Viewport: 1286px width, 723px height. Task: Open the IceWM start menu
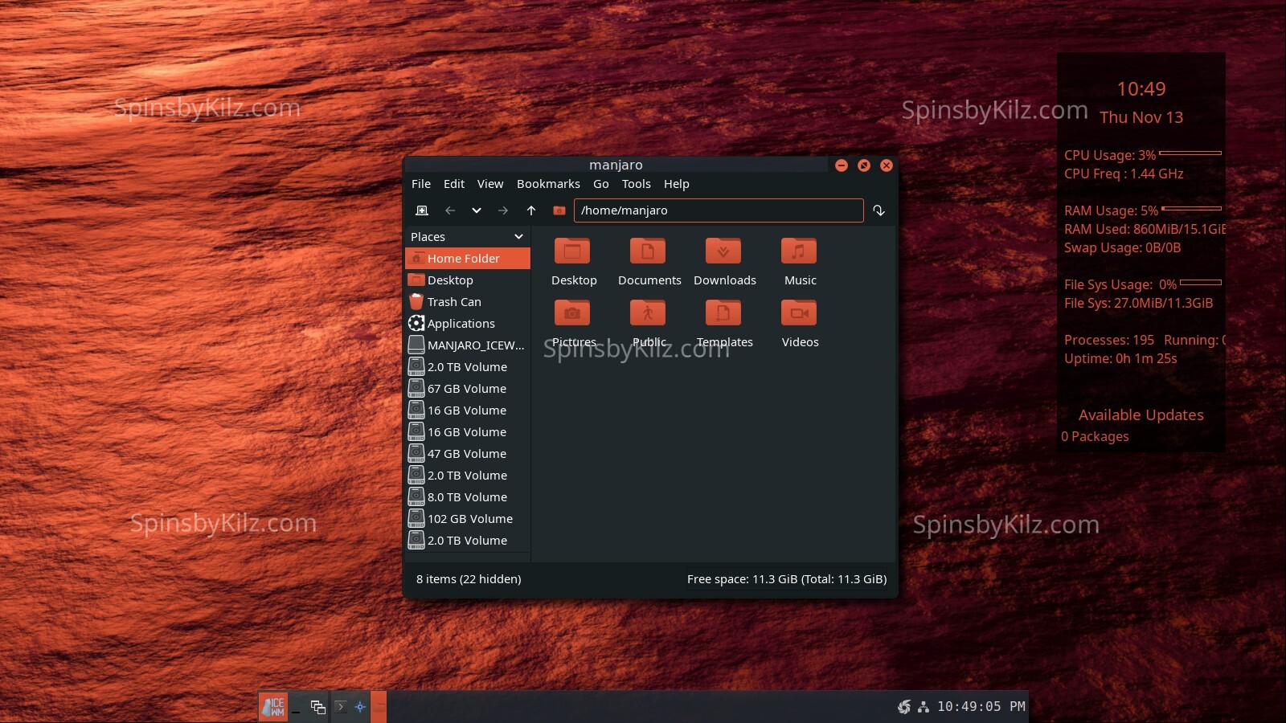tap(273, 707)
